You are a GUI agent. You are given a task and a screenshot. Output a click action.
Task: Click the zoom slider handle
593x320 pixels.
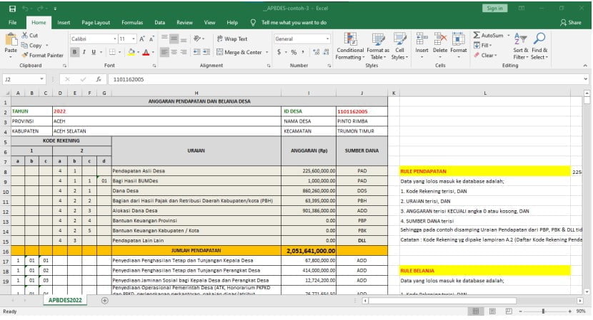pos(544,311)
